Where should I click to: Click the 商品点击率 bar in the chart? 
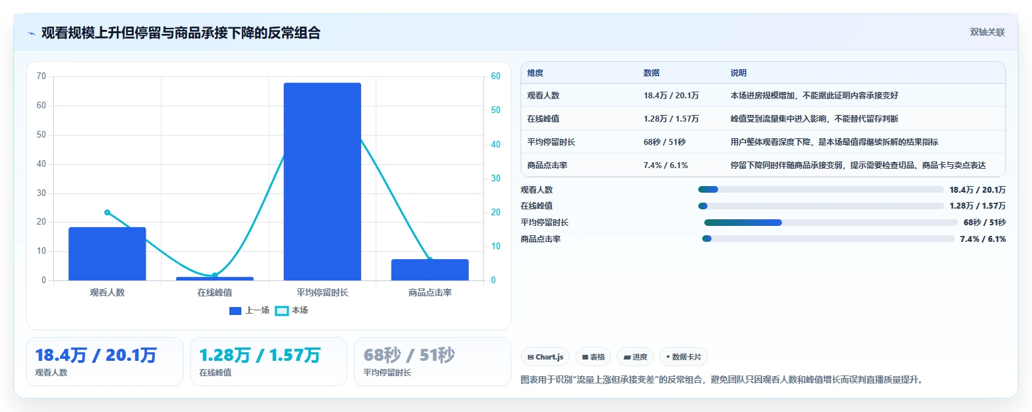click(x=430, y=270)
